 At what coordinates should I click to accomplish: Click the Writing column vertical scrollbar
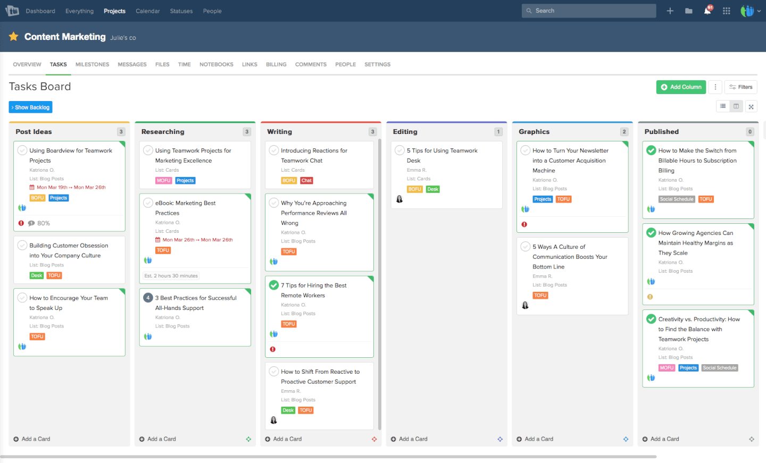point(380,285)
